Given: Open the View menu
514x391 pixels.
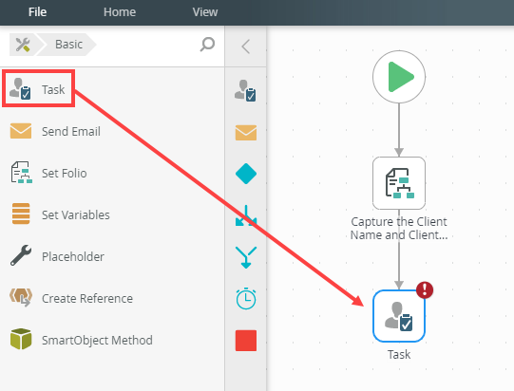Looking at the screenshot, I should [205, 12].
